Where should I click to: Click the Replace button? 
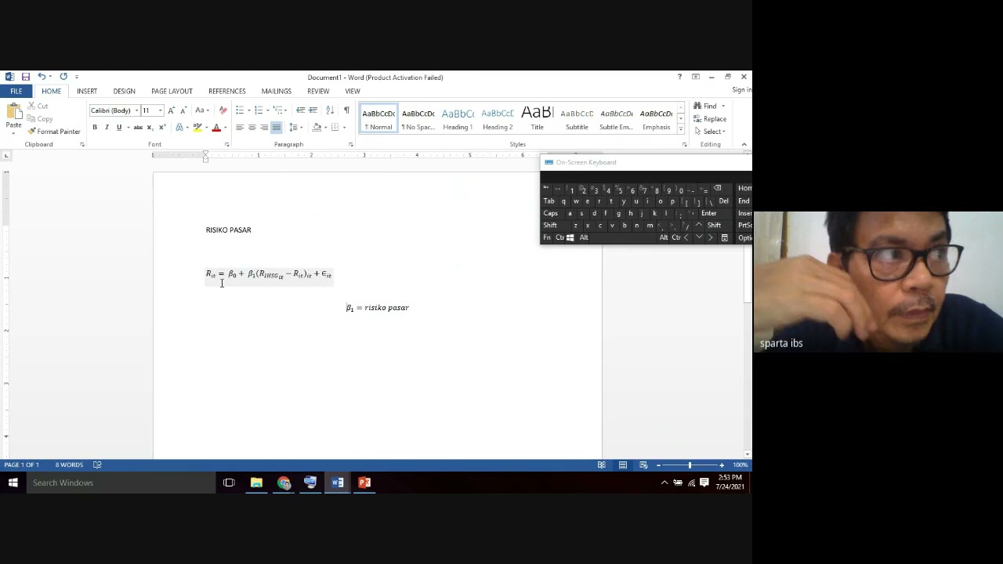pyautogui.click(x=710, y=119)
